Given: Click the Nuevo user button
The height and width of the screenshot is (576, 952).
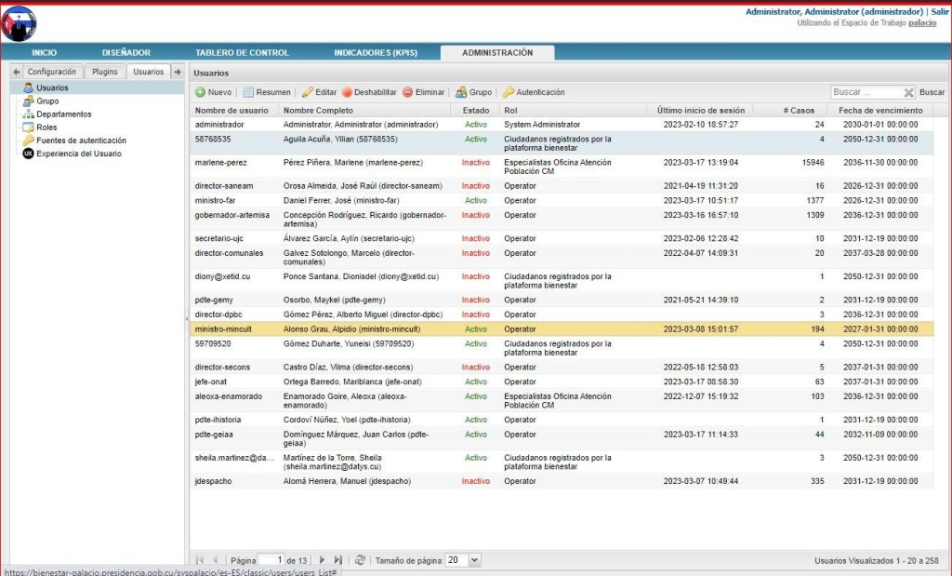Looking at the screenshot, I should click(x=213, y=92).
